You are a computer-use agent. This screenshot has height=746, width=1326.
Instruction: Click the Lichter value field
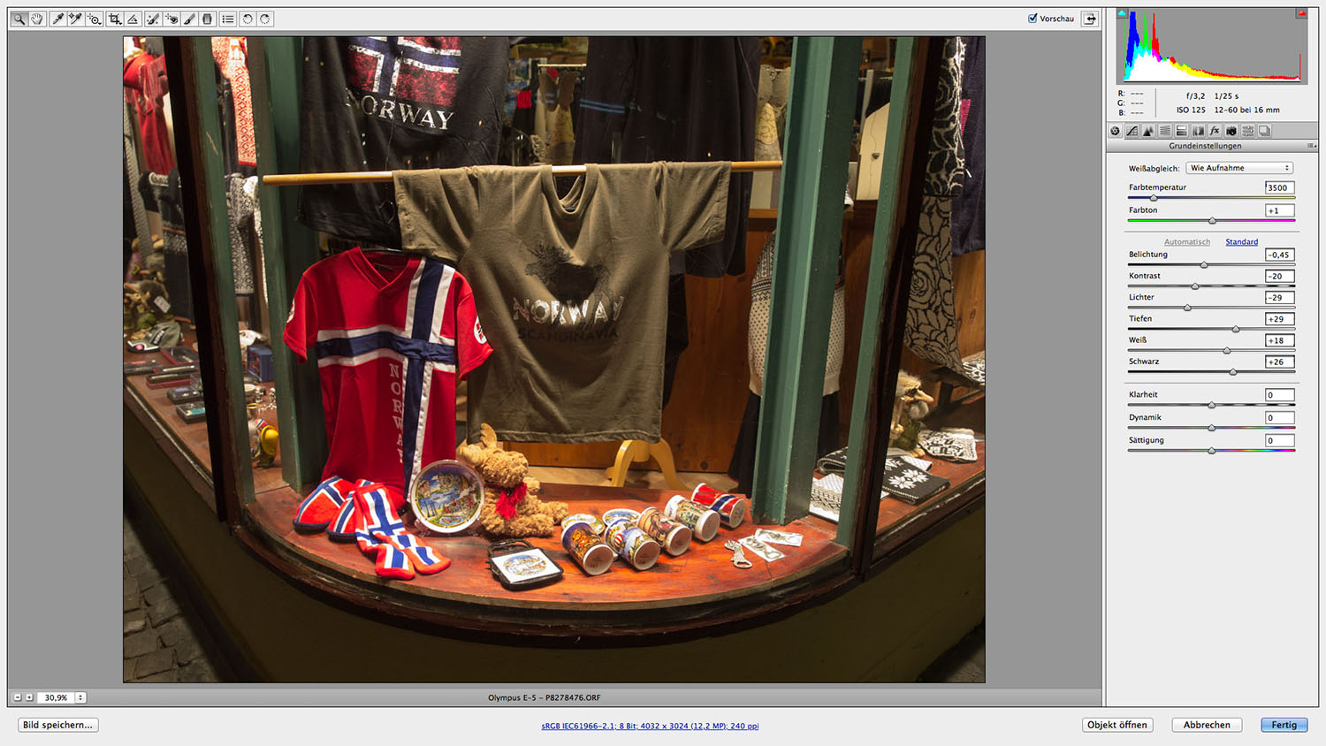[1279, 297]
